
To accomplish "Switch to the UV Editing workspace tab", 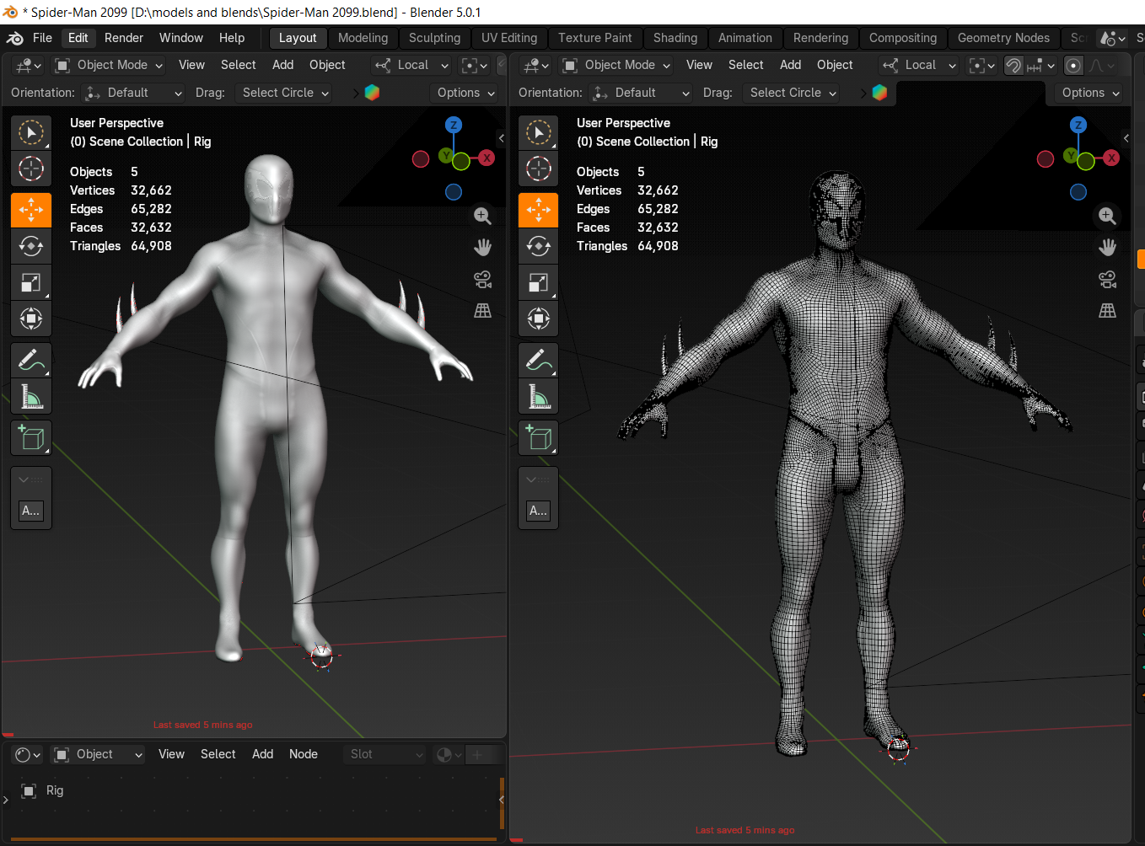I will tap(509, 38).
